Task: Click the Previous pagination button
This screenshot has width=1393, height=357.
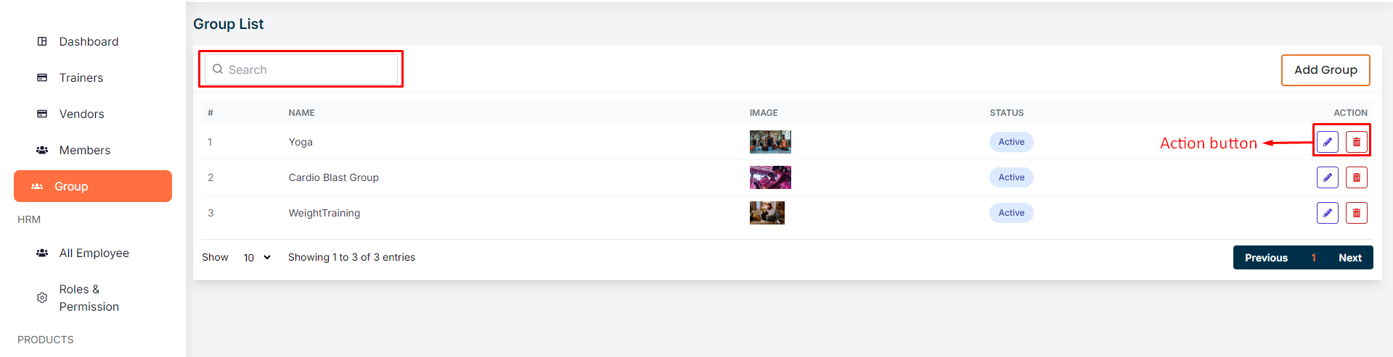Action: pyautogui.click(x=1266, y=258)
